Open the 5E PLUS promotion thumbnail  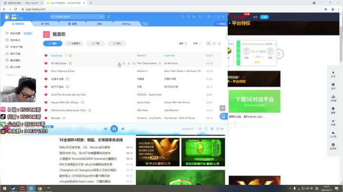pyautogui.click(x=158, y=152)
